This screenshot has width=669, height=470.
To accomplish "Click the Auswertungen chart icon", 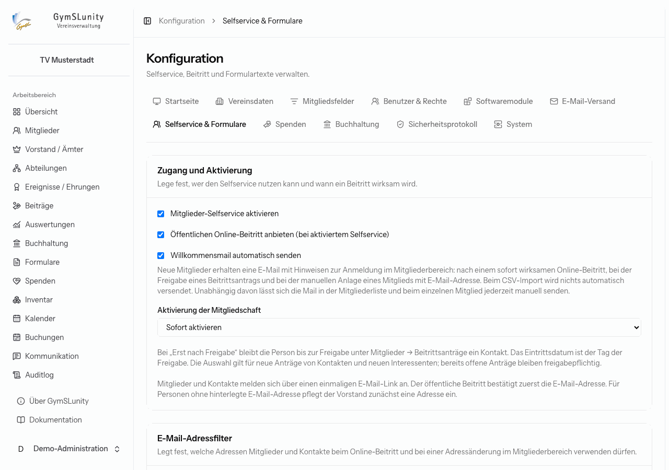I will tap(17, 225).
